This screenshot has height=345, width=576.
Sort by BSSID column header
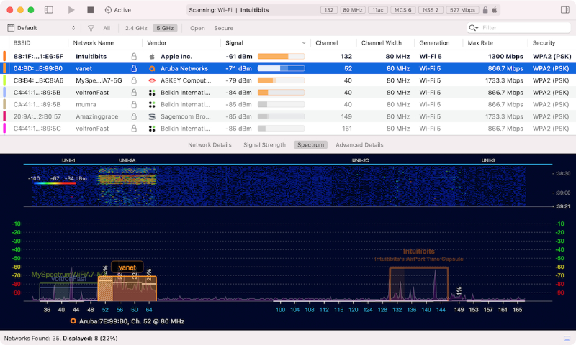pos(22,43)
